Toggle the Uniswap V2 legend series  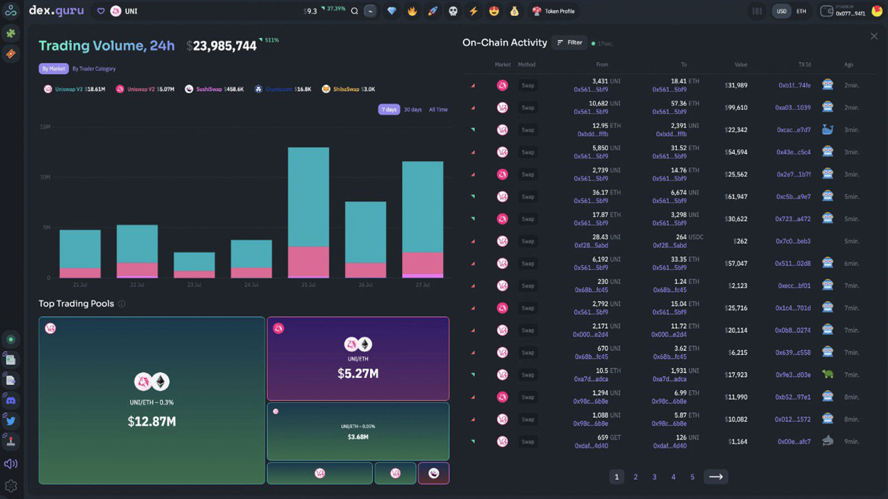(145, 89)
